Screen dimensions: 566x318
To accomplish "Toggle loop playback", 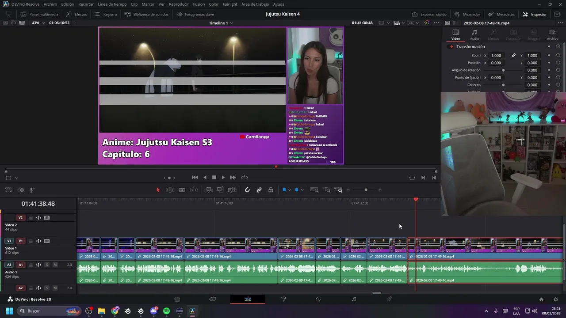I will (x=245, y=178).
